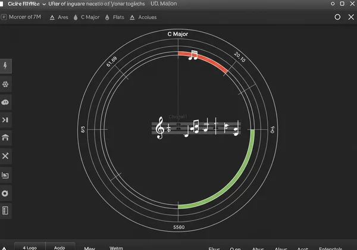Open the Mlev bottom menu item
Viewport: 357px width, 250px height.
pyautogui.click(x=89, y=248)
